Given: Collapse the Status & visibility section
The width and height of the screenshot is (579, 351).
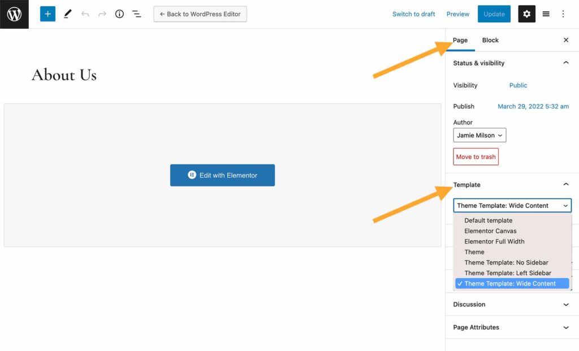Looking at the screenshot, I should (x=566, y=63).
